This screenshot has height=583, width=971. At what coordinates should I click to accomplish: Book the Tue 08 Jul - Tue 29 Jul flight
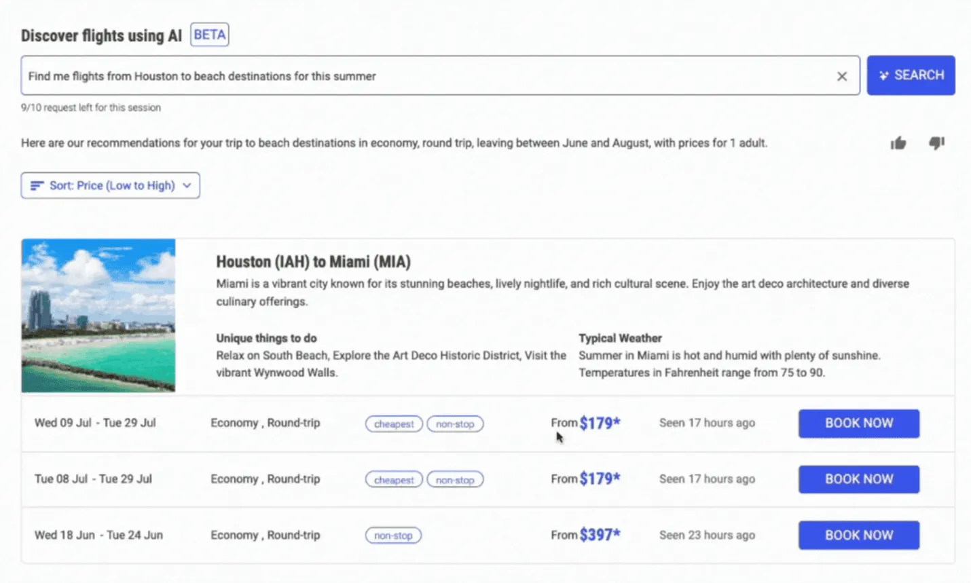[x=858, y=479]
